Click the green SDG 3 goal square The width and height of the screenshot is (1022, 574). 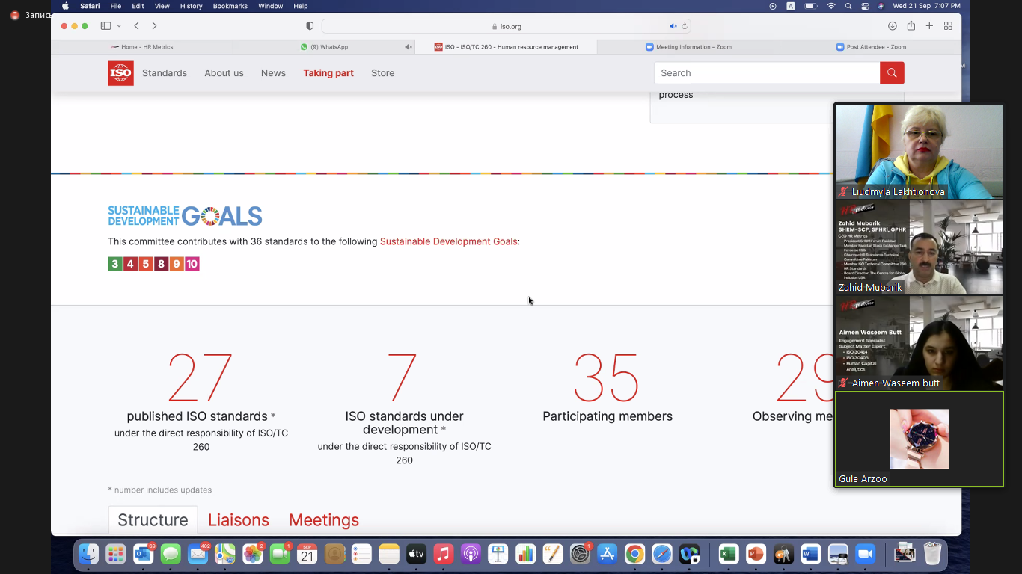pos(114,264)
